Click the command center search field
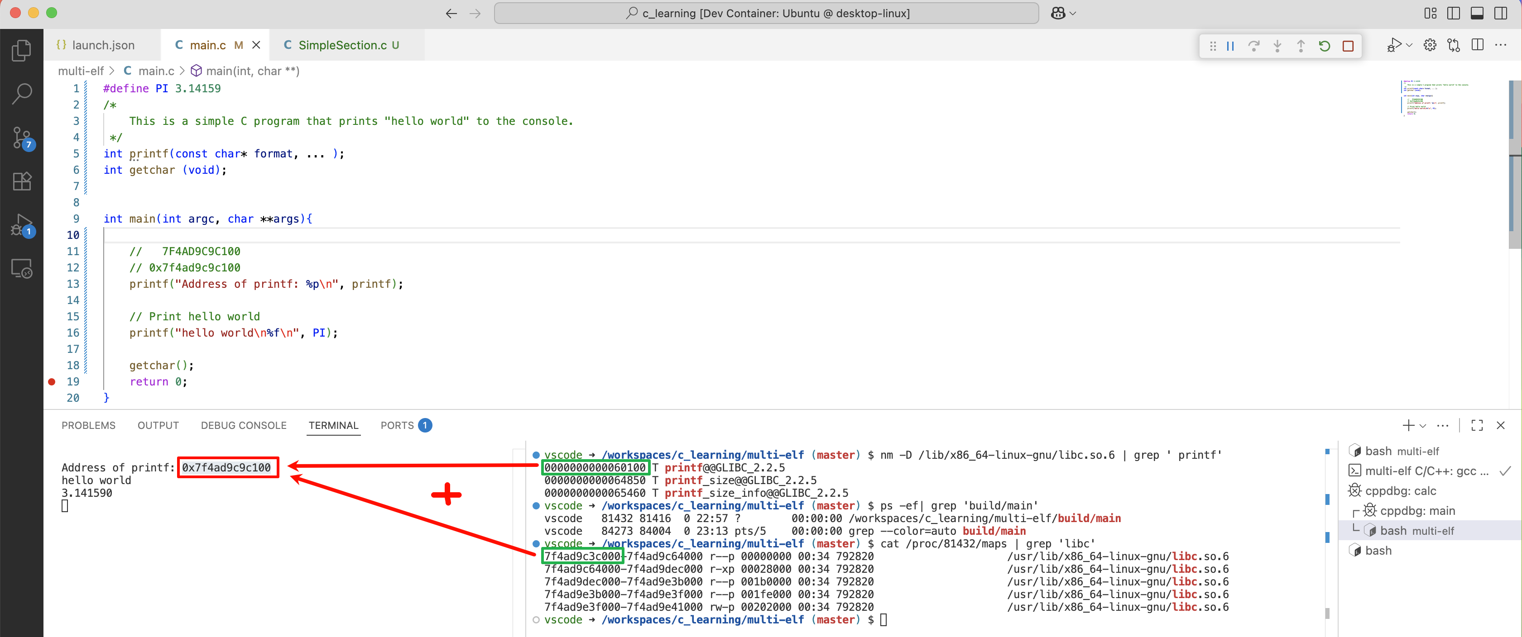This screenshot has height=637, width=1522. (x=766, y=13)
